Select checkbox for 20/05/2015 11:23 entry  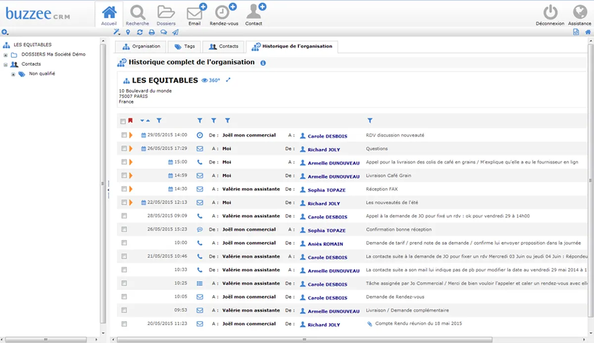click(x=124, y=324)
